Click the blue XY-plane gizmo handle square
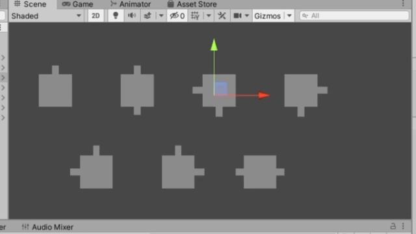416x234 pixels. click(221, 88)
